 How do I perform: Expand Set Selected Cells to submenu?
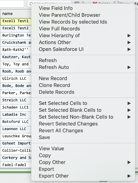tap(83, 103)
